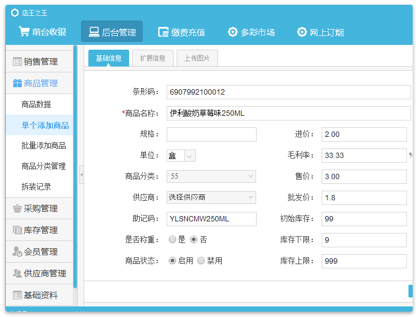The height and width of the screenshot is (317, 418).
Task: Open 批量添加商品 in sidebar
Action: pyautogui.click(x=43, y=145)
